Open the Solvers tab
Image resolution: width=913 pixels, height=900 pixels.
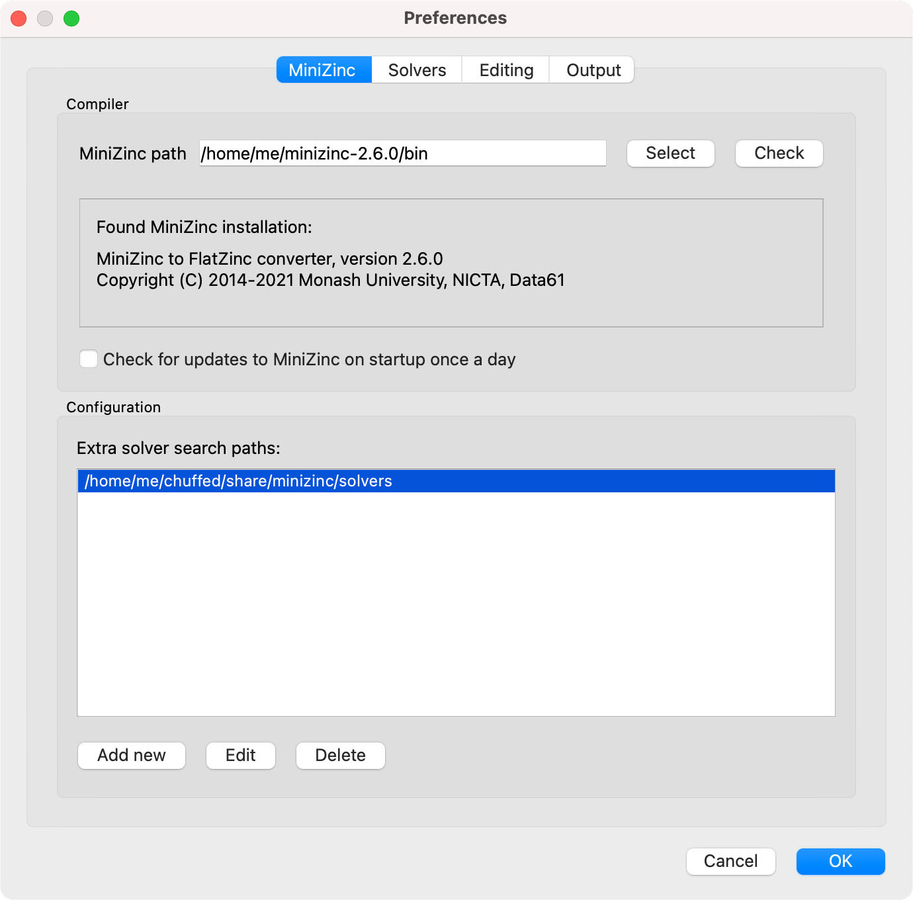click(417, 69)
